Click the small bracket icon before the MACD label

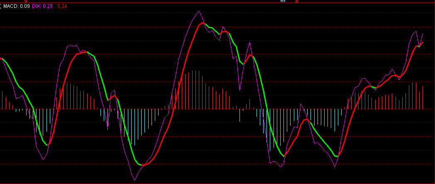[x=1, y=7]
